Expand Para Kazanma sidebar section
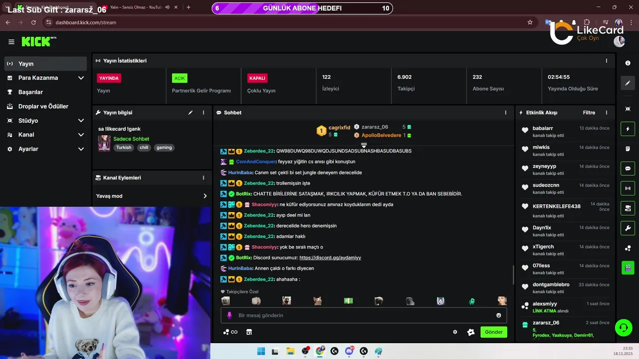 pyautogui.click(x=45, y=78)
